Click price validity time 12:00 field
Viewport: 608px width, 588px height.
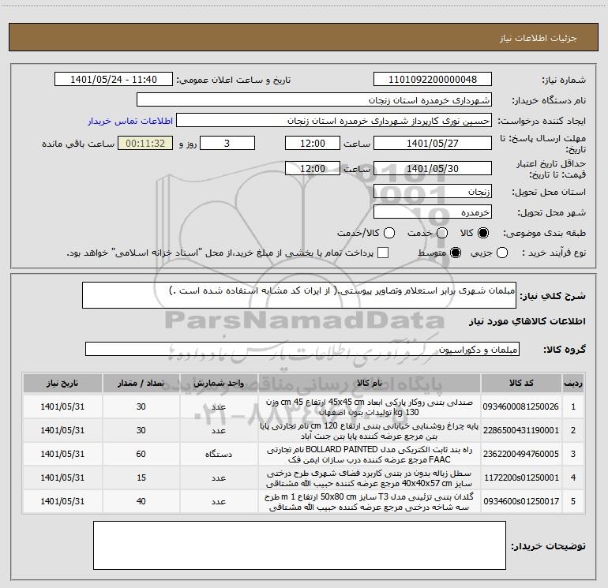click(313, 168)
